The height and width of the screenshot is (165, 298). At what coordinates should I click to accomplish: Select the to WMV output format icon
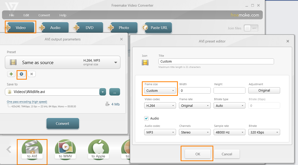pyautogui.click(x=65, y=150)
